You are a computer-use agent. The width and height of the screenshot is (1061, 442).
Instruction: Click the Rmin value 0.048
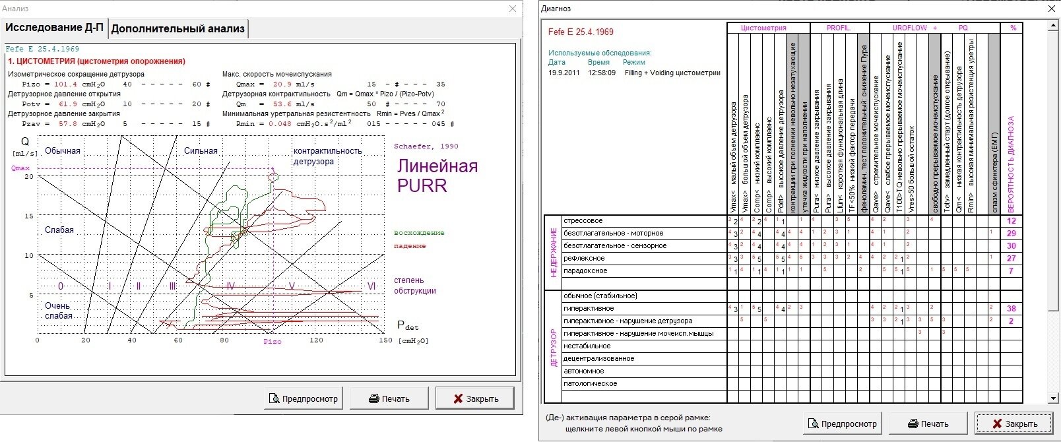pyautogui.click(x=280, y=124)
